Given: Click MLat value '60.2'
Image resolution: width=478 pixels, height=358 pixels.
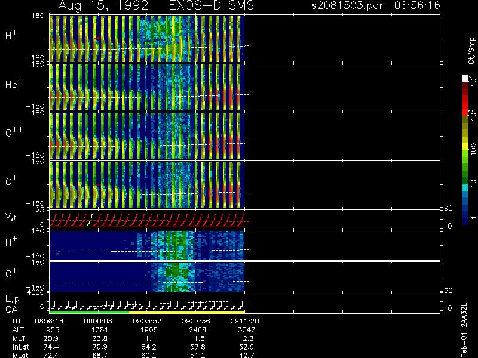Looking at the screenshot, I should pyautogui.click(x=149, y=355).
